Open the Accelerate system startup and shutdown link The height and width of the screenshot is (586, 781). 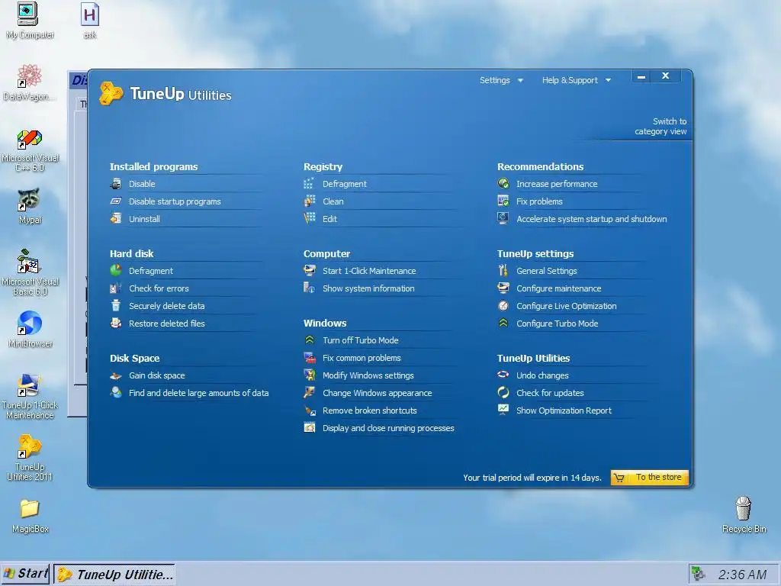point(591,219)
